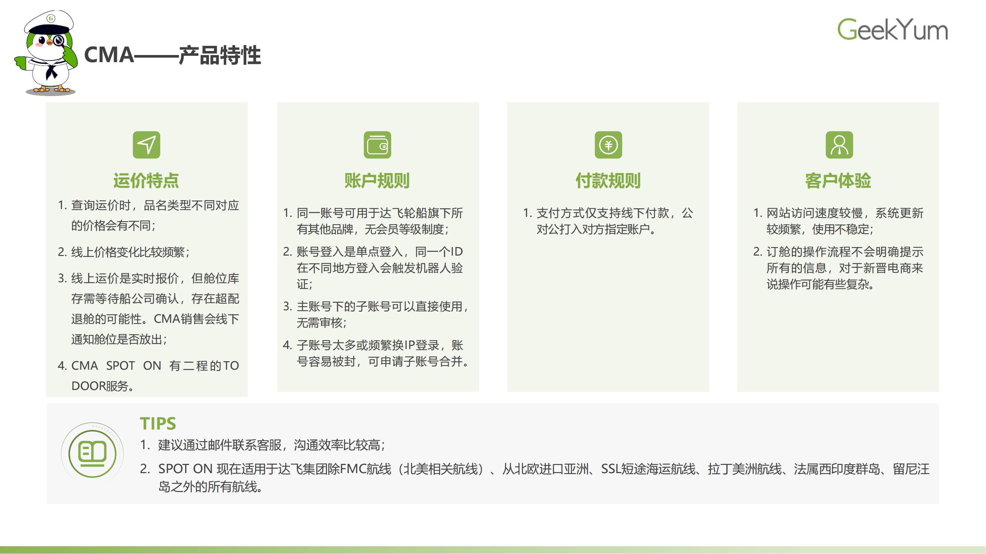Select the 付款规则 heading
This screenshot has height=554, width=986.
click(x=608, y=181)
